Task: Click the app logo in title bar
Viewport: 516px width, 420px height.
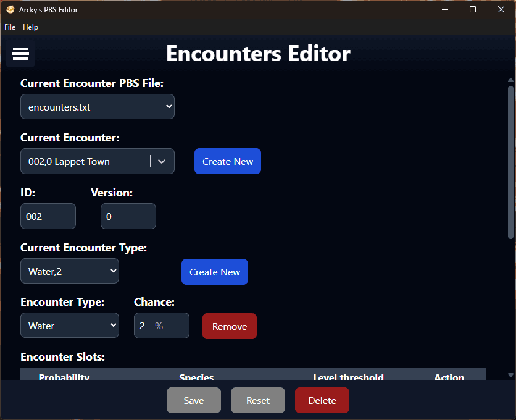Action: pyautogui.click(x=10, y=10)
